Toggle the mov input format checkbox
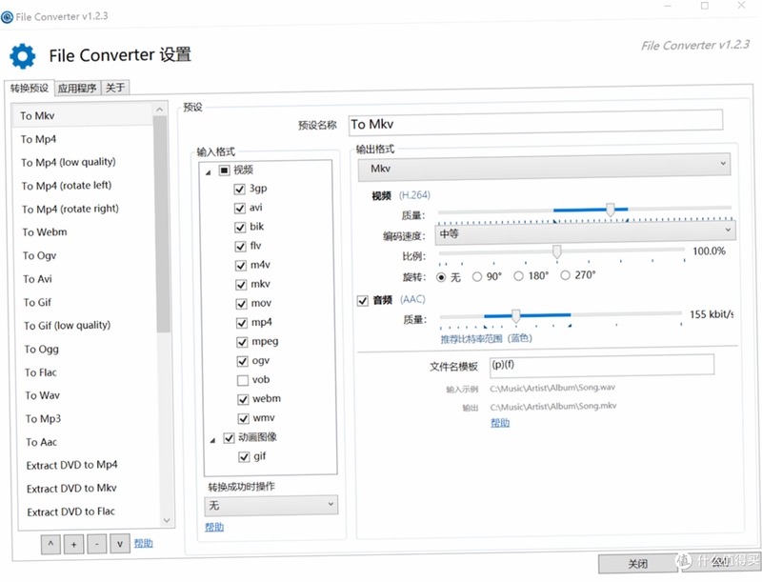Screen dimensions: 762x582 coord(242,304)
